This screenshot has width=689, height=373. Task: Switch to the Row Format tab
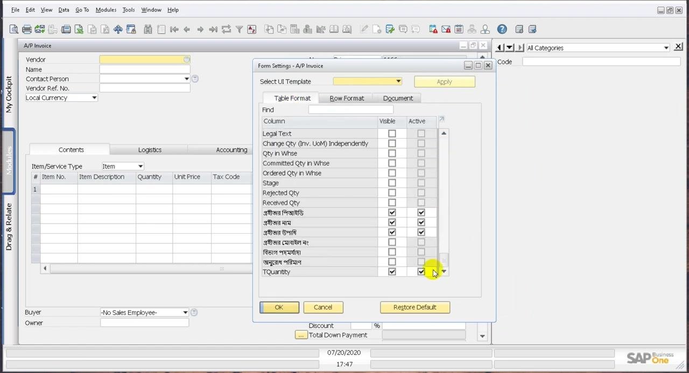coord(347,98)
